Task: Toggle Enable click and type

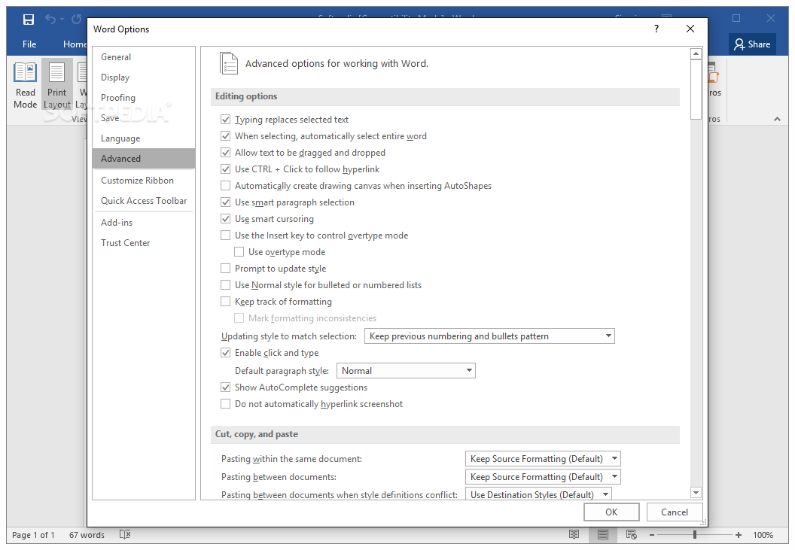Action: click(x=226, y=353)
